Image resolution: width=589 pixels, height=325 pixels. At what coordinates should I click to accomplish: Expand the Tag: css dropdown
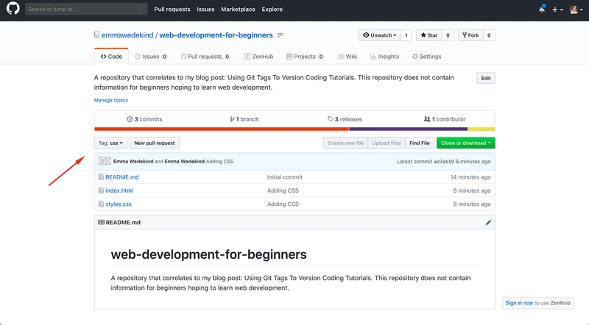click(x=110, y=143)
